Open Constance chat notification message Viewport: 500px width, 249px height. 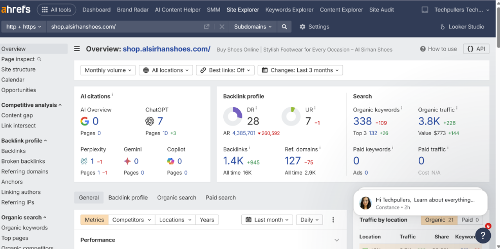pyautogui.click(x=420, y=203)
